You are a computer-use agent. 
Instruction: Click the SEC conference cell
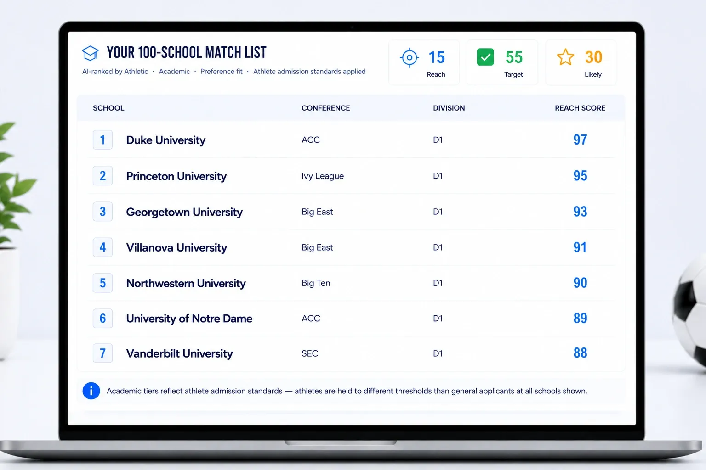coord(310,353)
